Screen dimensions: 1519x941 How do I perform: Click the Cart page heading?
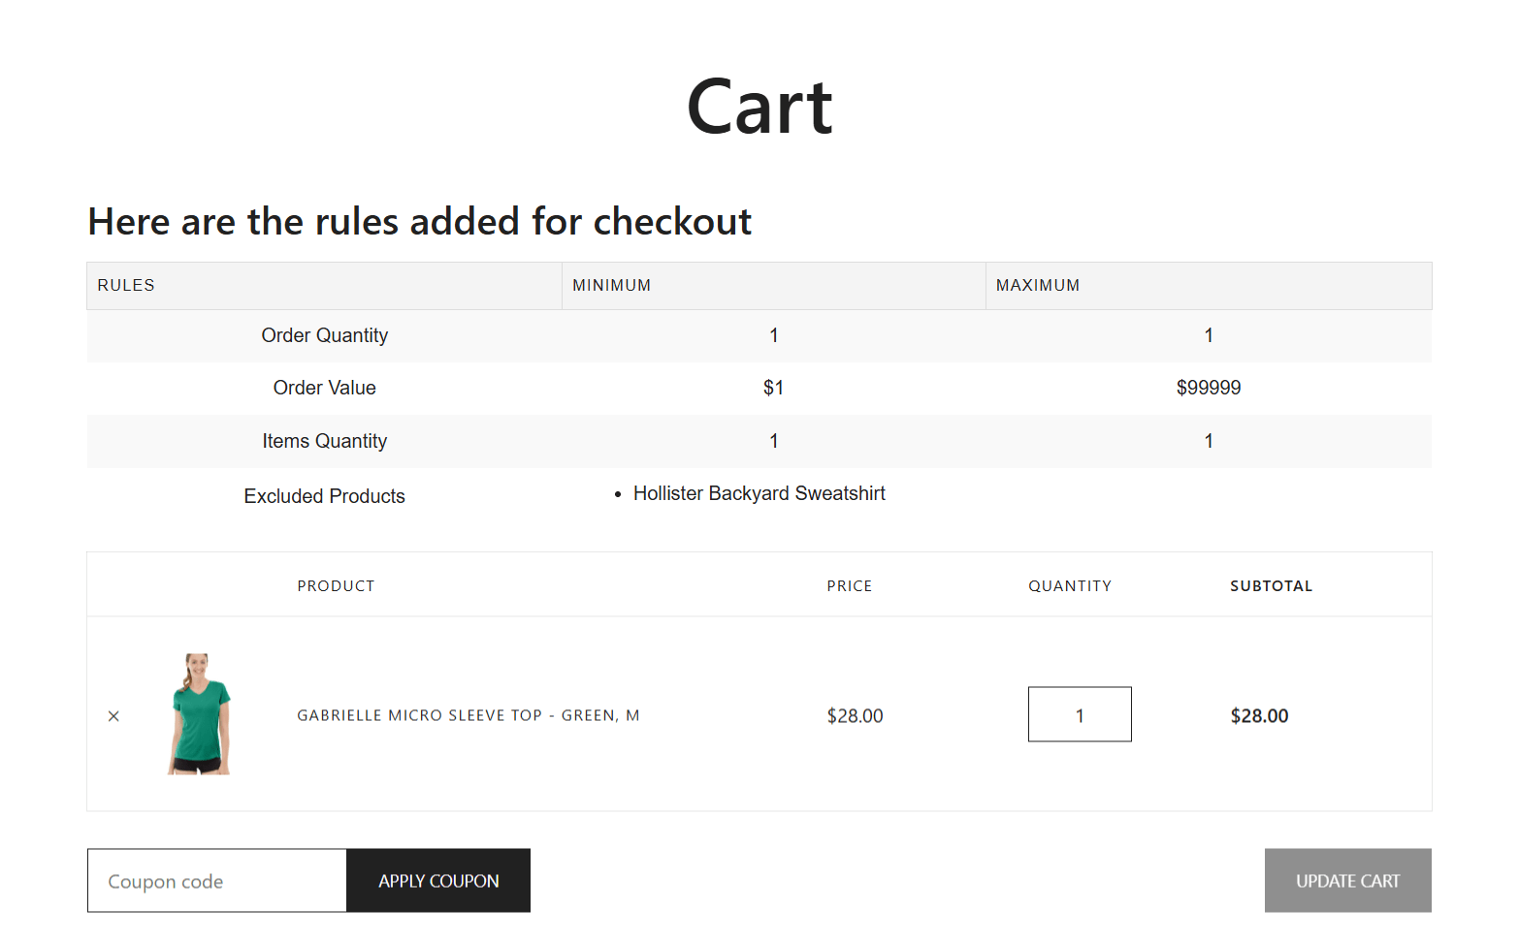click(759, 105)
